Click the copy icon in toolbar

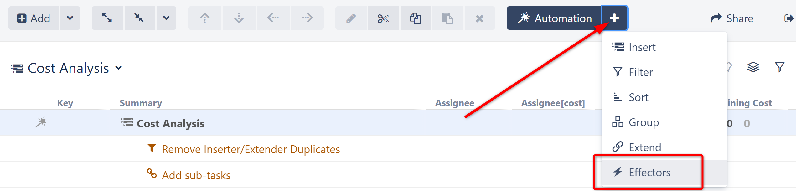(x=416, y=18)
